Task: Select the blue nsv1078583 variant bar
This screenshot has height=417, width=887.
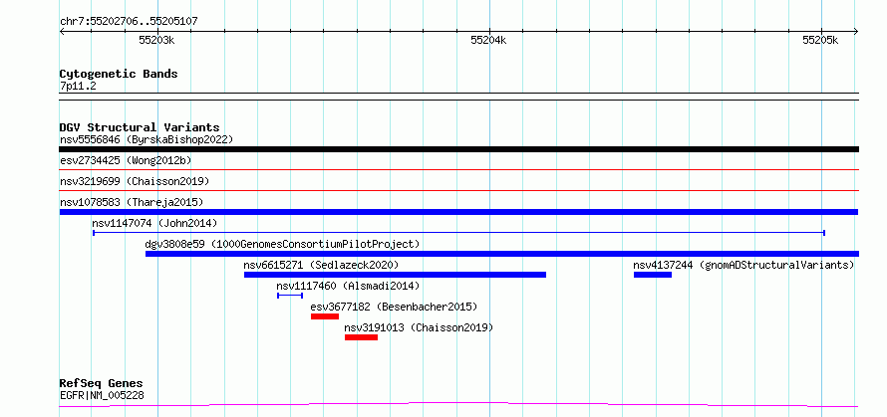Action: pyautogui.click(x=458, y=212)
